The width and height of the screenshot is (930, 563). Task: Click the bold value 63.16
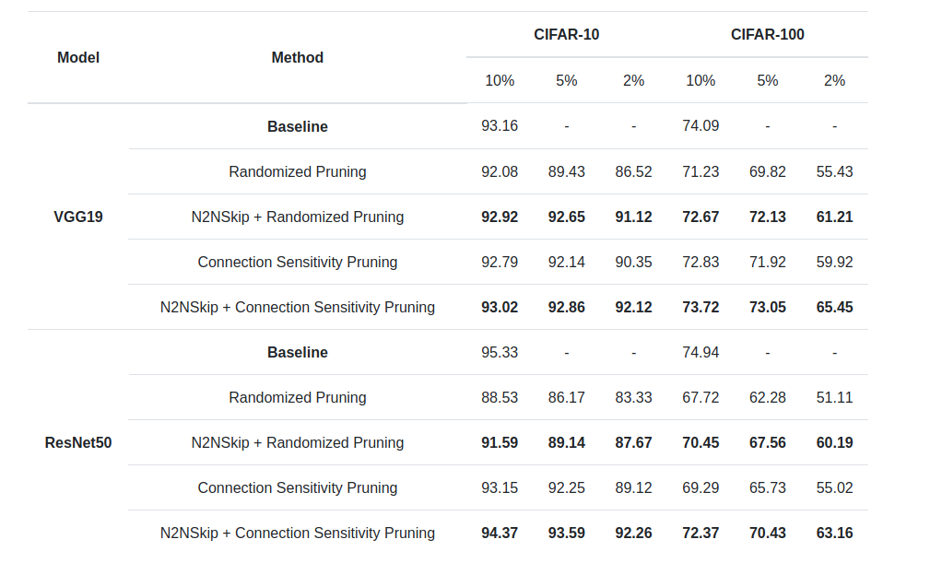[834, 533]
